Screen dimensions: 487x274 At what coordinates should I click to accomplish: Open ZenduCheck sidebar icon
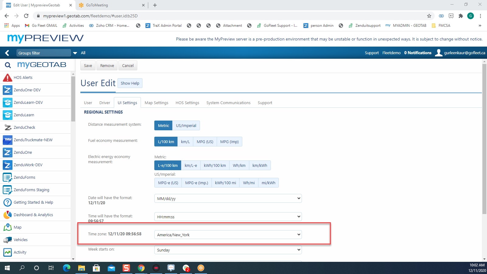(7, 128)
